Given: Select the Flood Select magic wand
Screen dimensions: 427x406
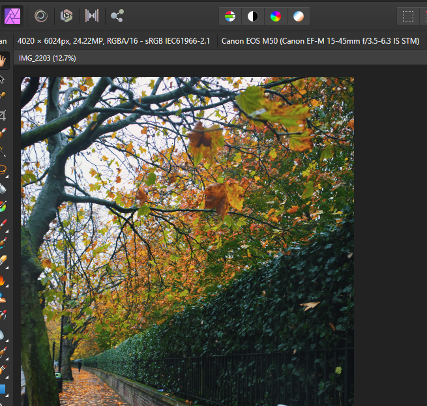Looking at the screenshot, I should click(3, 151).
